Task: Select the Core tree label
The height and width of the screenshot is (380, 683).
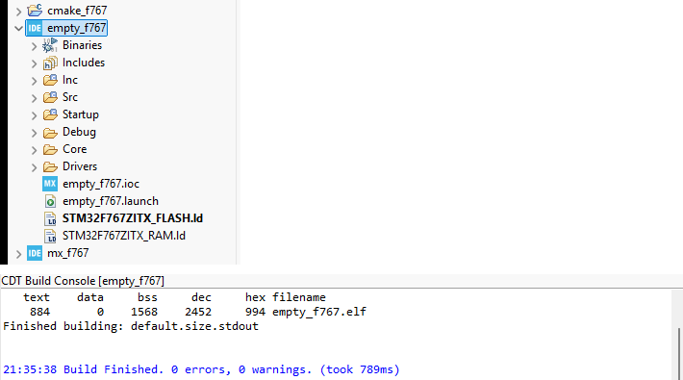Action: (75, 149)
